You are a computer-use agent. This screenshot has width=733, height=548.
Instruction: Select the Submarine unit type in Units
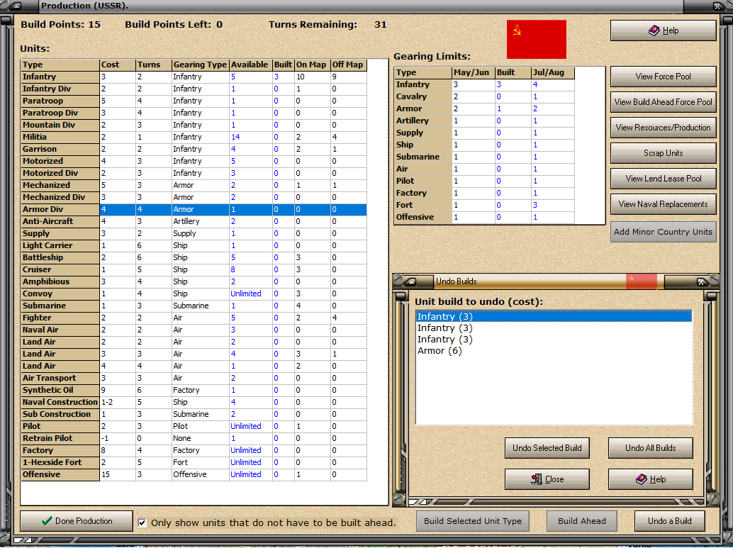coord(194,306)
